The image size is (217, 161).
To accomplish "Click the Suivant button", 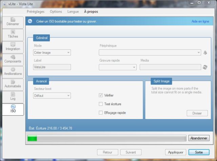I will (x=131, y=152).
